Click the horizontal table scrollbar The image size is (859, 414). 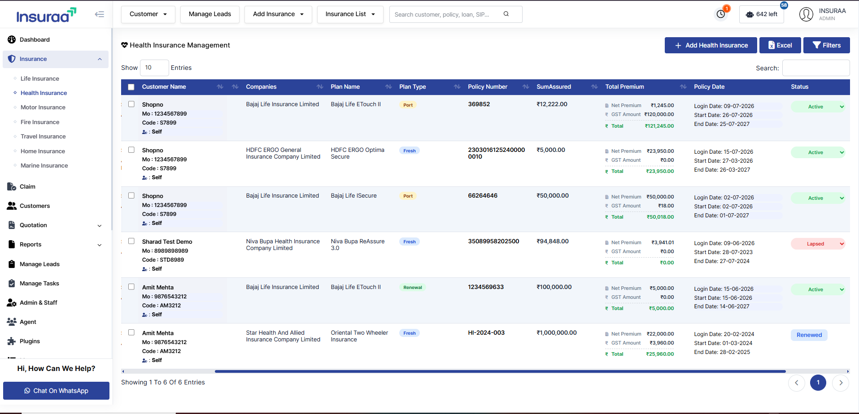[x=500, y=371]
